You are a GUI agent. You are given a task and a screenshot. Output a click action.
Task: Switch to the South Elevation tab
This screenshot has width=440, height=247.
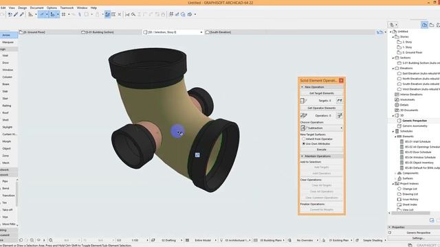(x=236, y=32)
